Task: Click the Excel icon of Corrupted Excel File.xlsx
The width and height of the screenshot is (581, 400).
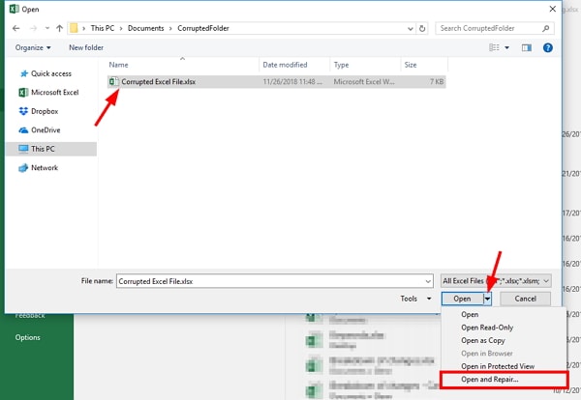Action: pos(114,81)
